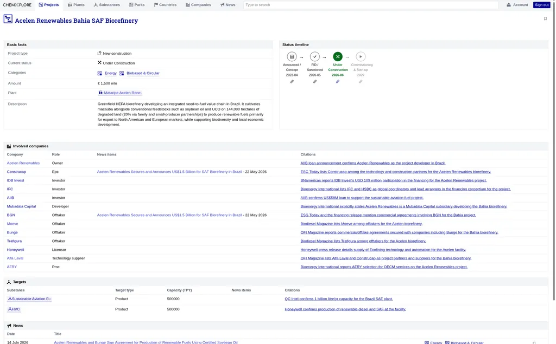556x344 pixels.
Task: Open the Construcap company link
Action: point(16,172)
